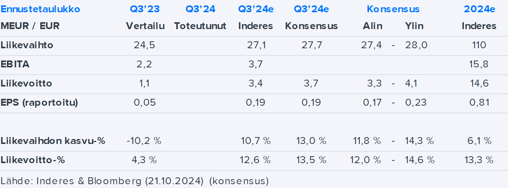Click the EBITA row label

click(x=15, y=64)
